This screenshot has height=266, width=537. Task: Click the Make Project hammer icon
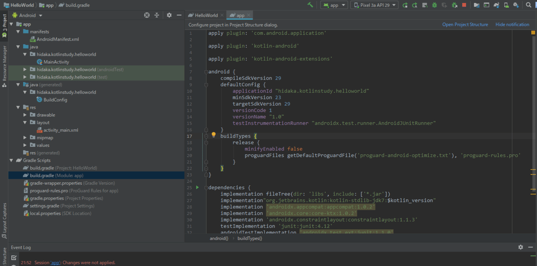click(310, 5)
